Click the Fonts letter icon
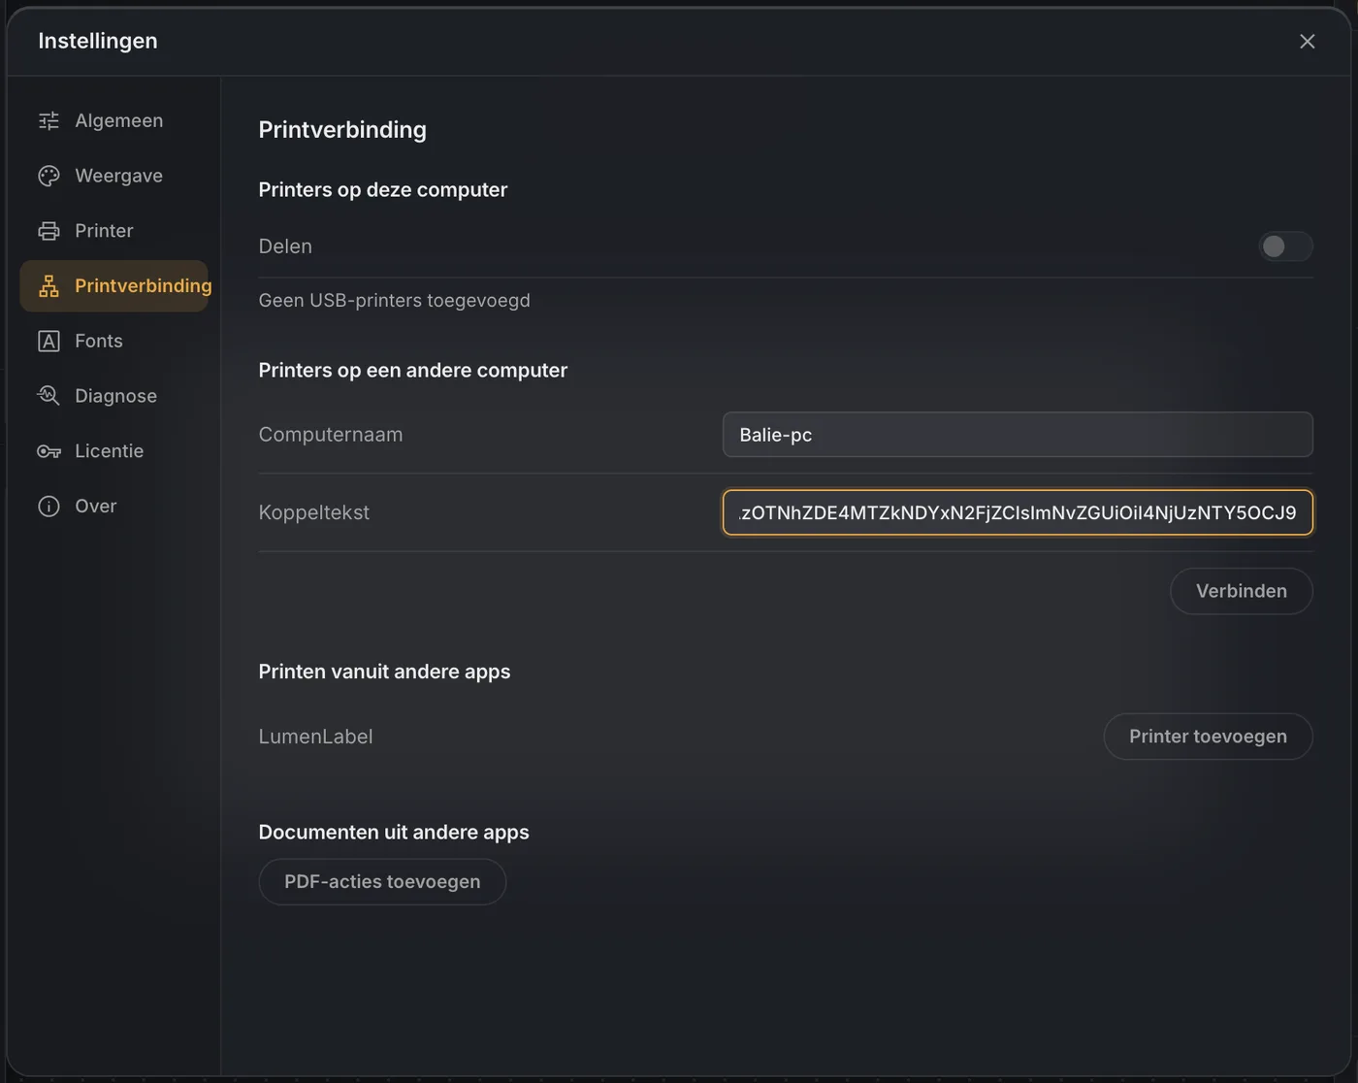The width and height of the screenshot is (1358, 1083). 48,341
